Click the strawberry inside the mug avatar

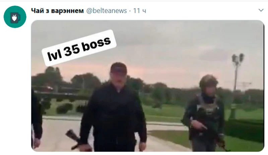tap(14, 18)
